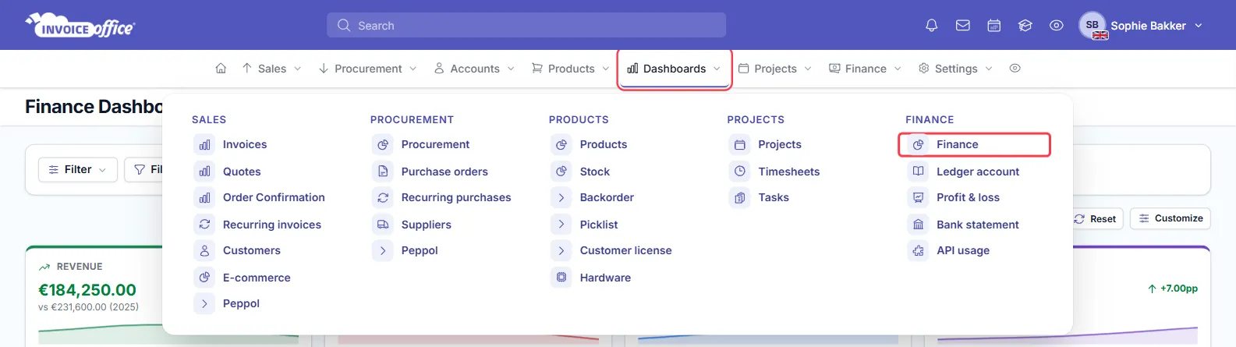Expand the Procurement top menu
1236x347 pixels.
(x=368, y=69)
